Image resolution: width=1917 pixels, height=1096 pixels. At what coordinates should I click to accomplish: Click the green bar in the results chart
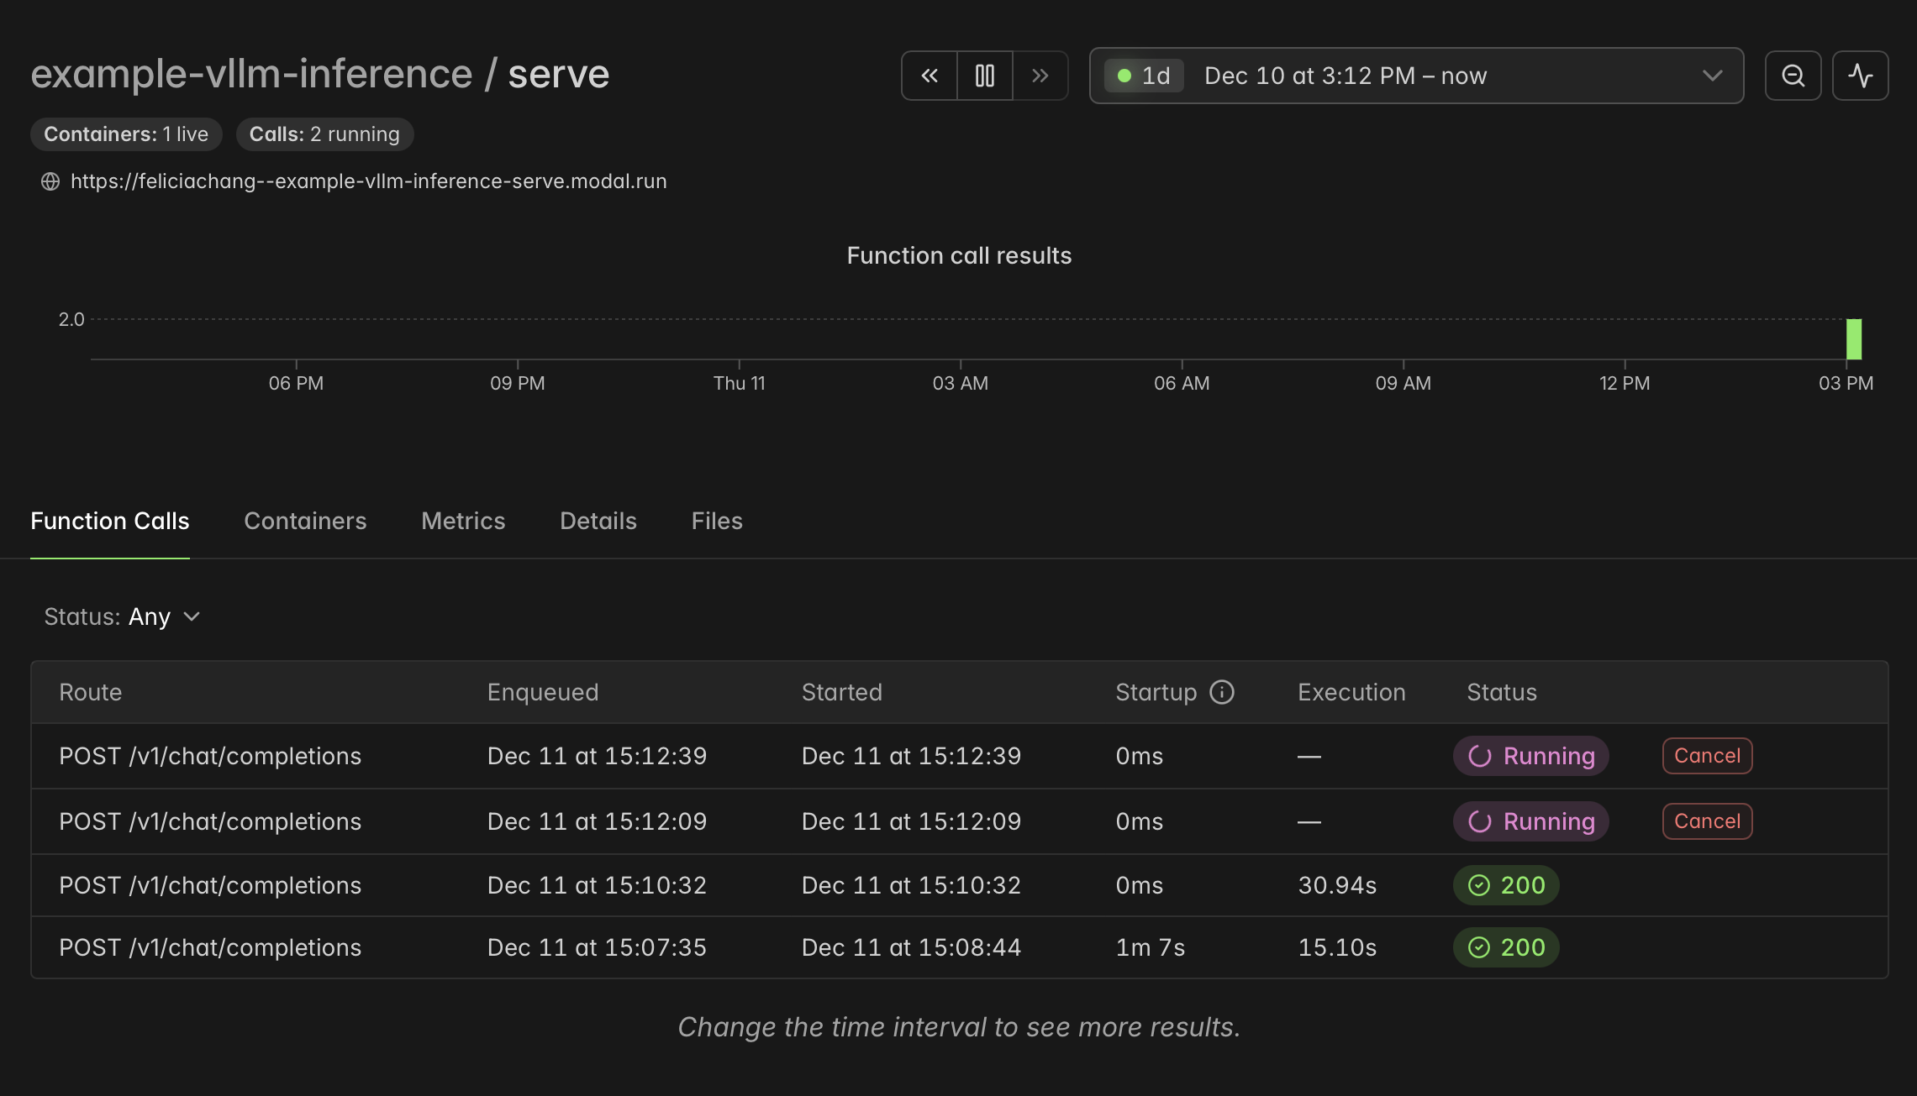[x=1853, y=339]
